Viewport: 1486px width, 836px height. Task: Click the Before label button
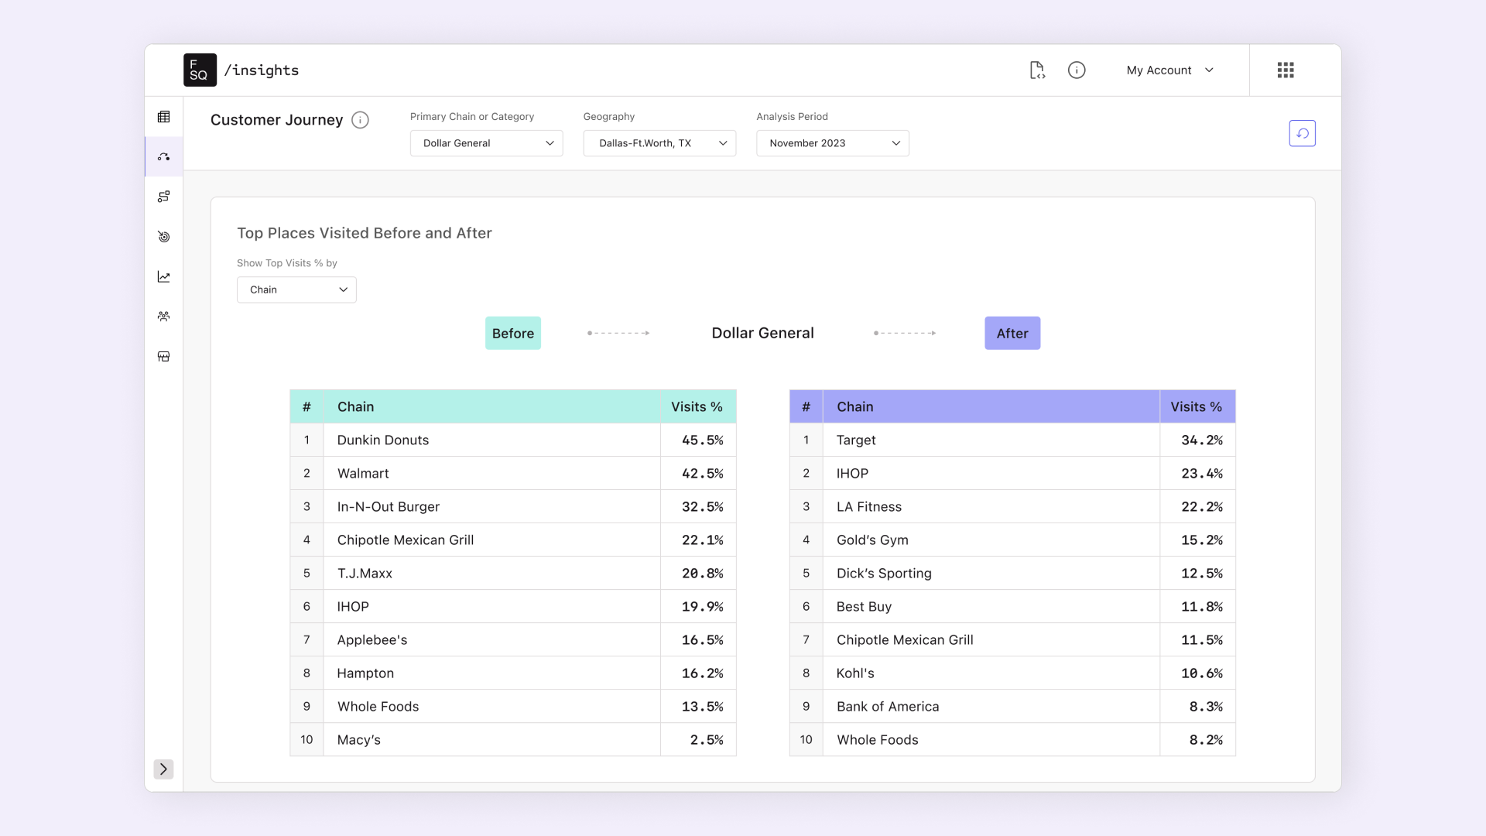513,333
